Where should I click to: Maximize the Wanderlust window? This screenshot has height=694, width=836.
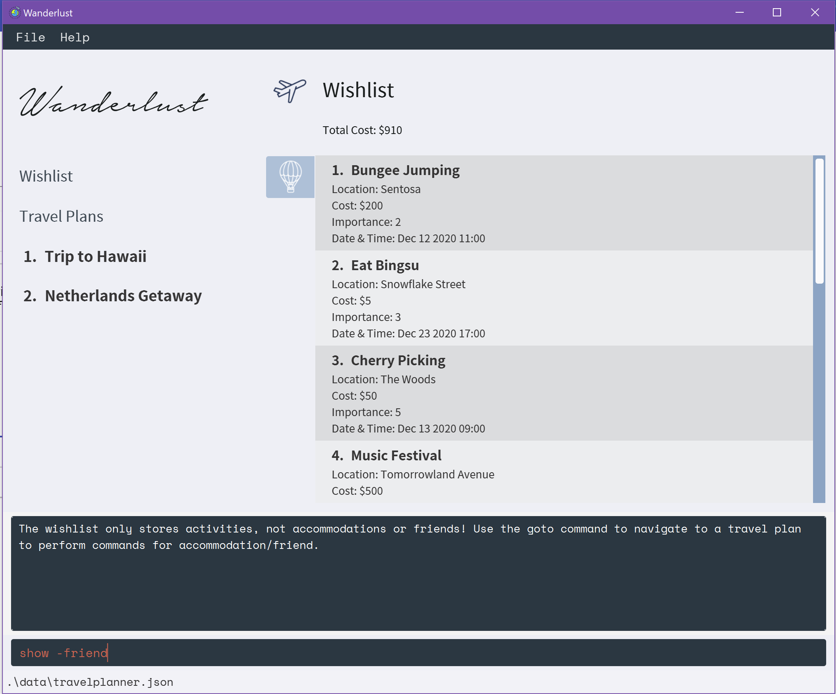click(x=777, y=13)
